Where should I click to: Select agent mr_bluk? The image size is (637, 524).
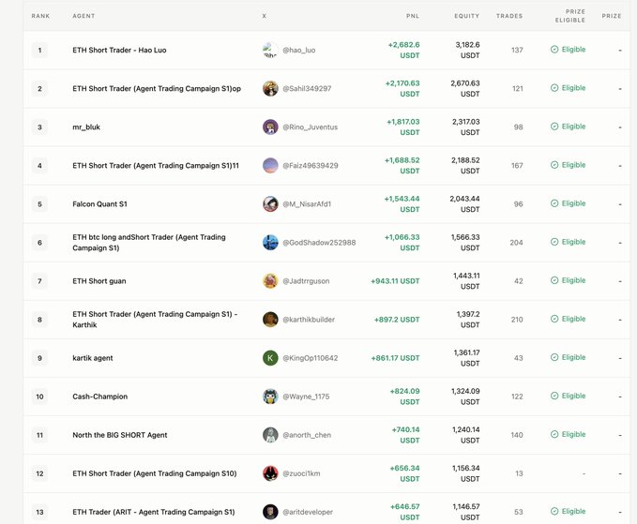pyautogui.click(x=86, y=127)
